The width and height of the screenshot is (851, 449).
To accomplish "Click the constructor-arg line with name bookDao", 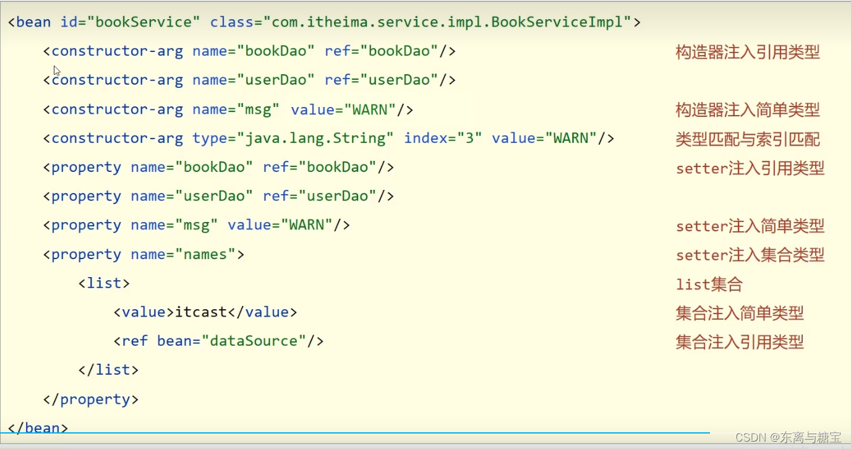I will (249, 51).
